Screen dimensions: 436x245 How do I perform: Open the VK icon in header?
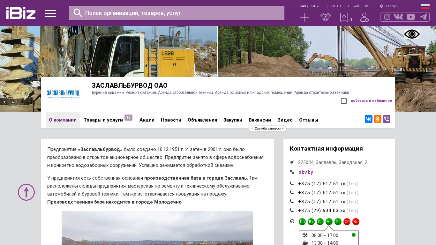pos(398,17)
